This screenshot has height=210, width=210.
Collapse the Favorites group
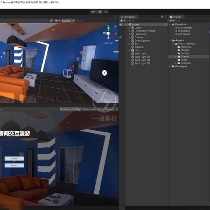pyautogui.click(x=170, y=24)
